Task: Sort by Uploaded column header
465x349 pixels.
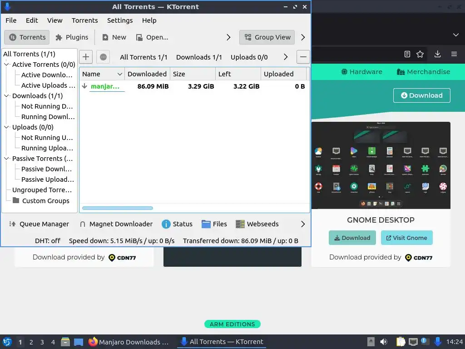Action: (283, 74)
